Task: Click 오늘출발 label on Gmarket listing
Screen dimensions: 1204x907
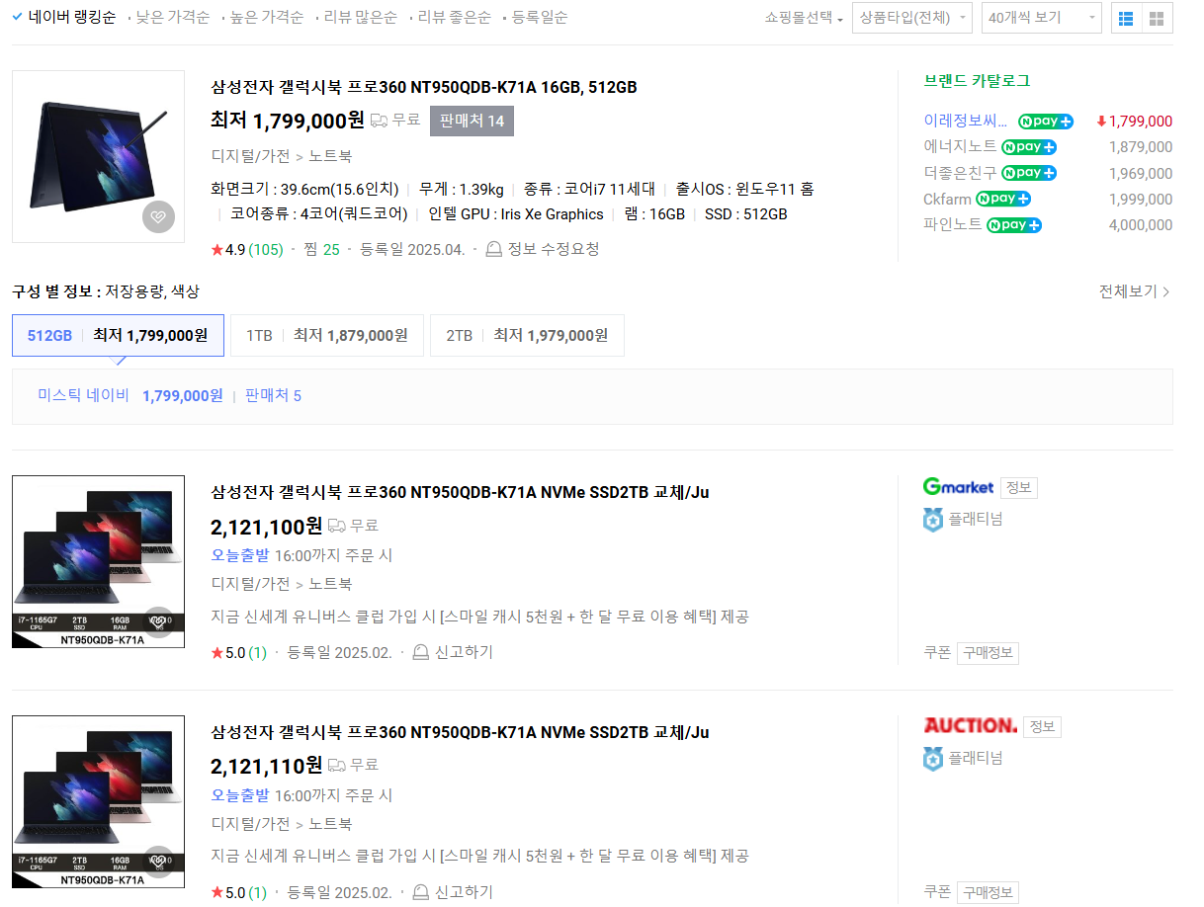Action: (239, 555)
